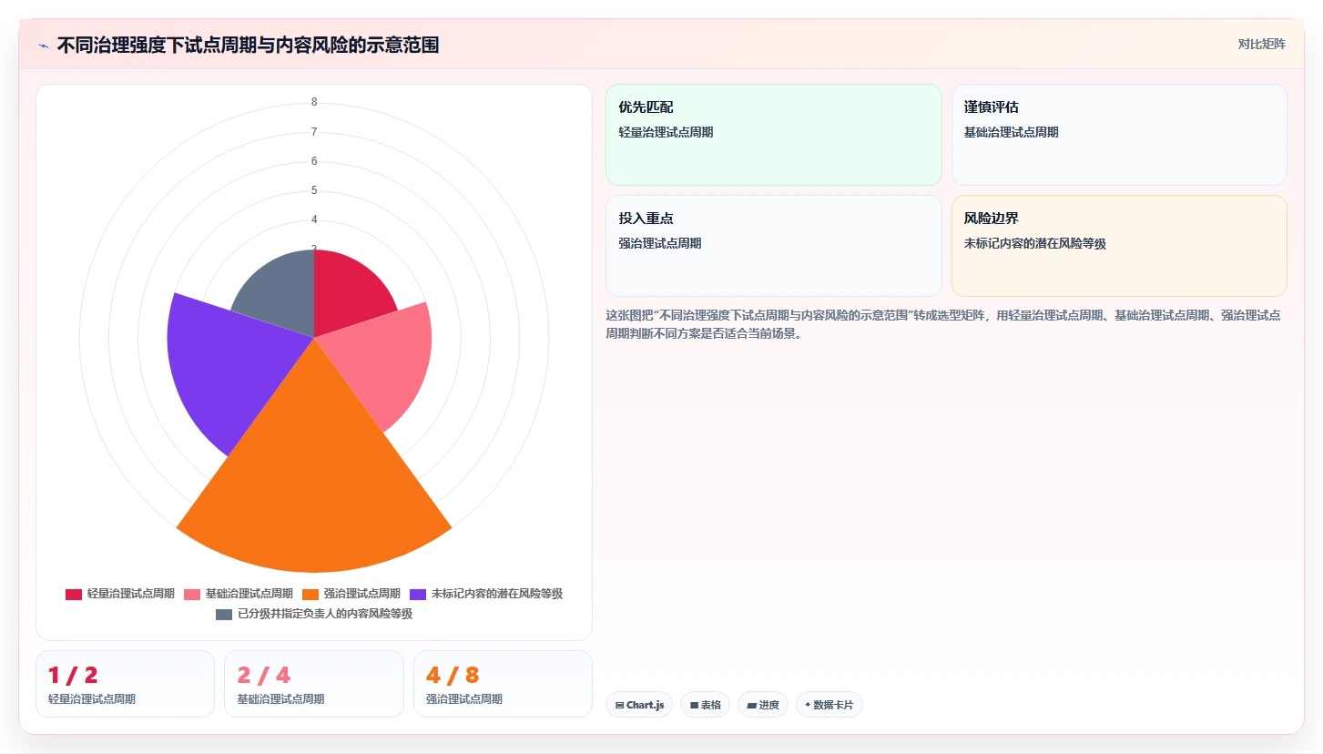Select the 2 / 4 基础治理试点周期 stat card

pyautogui.click(x=314, y=684)
